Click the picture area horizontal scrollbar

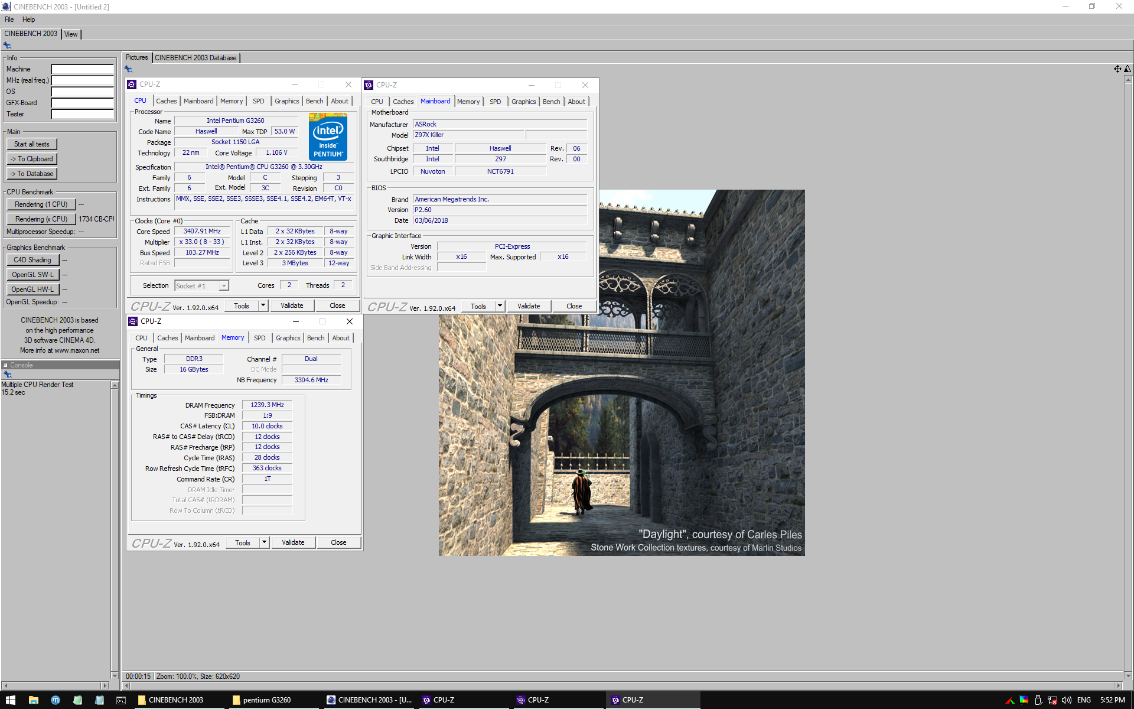[622, 685]
